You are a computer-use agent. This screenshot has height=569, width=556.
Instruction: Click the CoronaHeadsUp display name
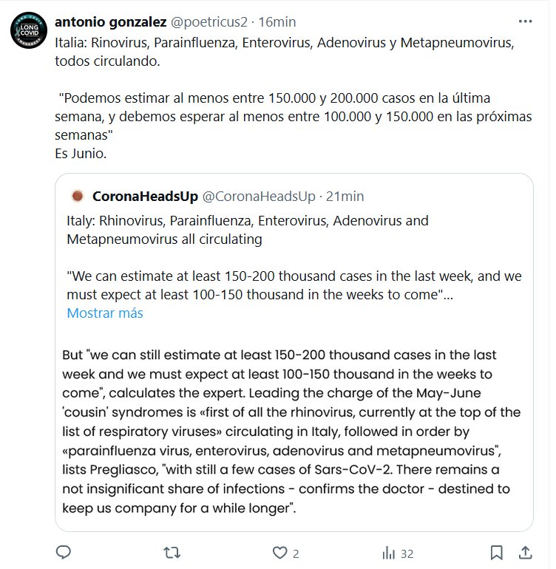145,196
